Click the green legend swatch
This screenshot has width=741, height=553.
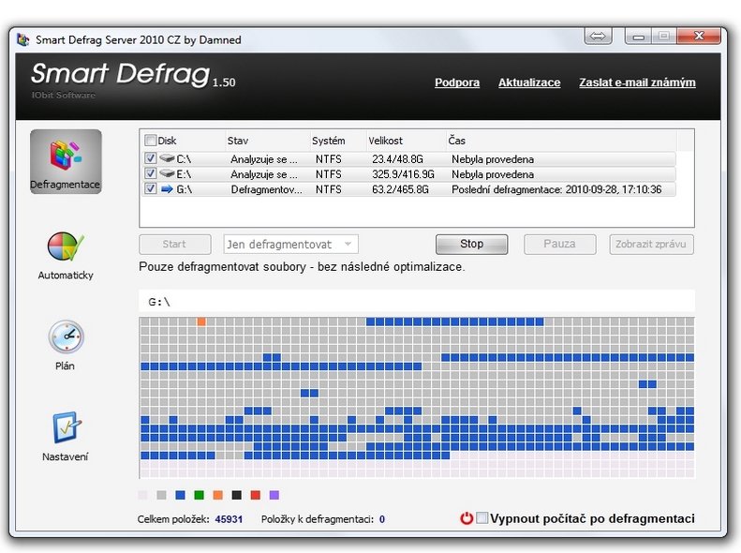click(199, 495)
